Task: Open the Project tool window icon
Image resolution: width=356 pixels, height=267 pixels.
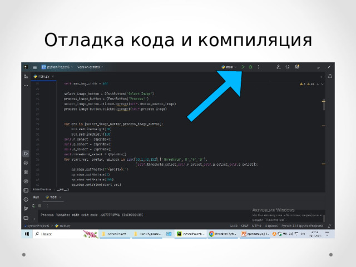Action: coord(26,77)
